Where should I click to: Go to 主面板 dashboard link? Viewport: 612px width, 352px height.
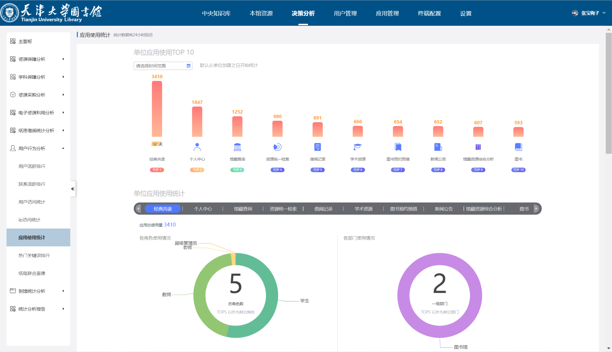pos(25,41)
